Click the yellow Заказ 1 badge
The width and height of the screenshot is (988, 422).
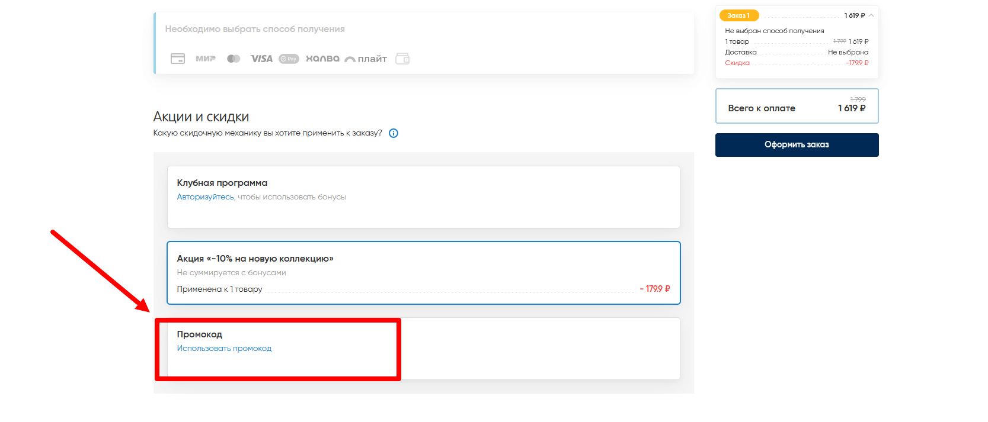click(738, 15)
